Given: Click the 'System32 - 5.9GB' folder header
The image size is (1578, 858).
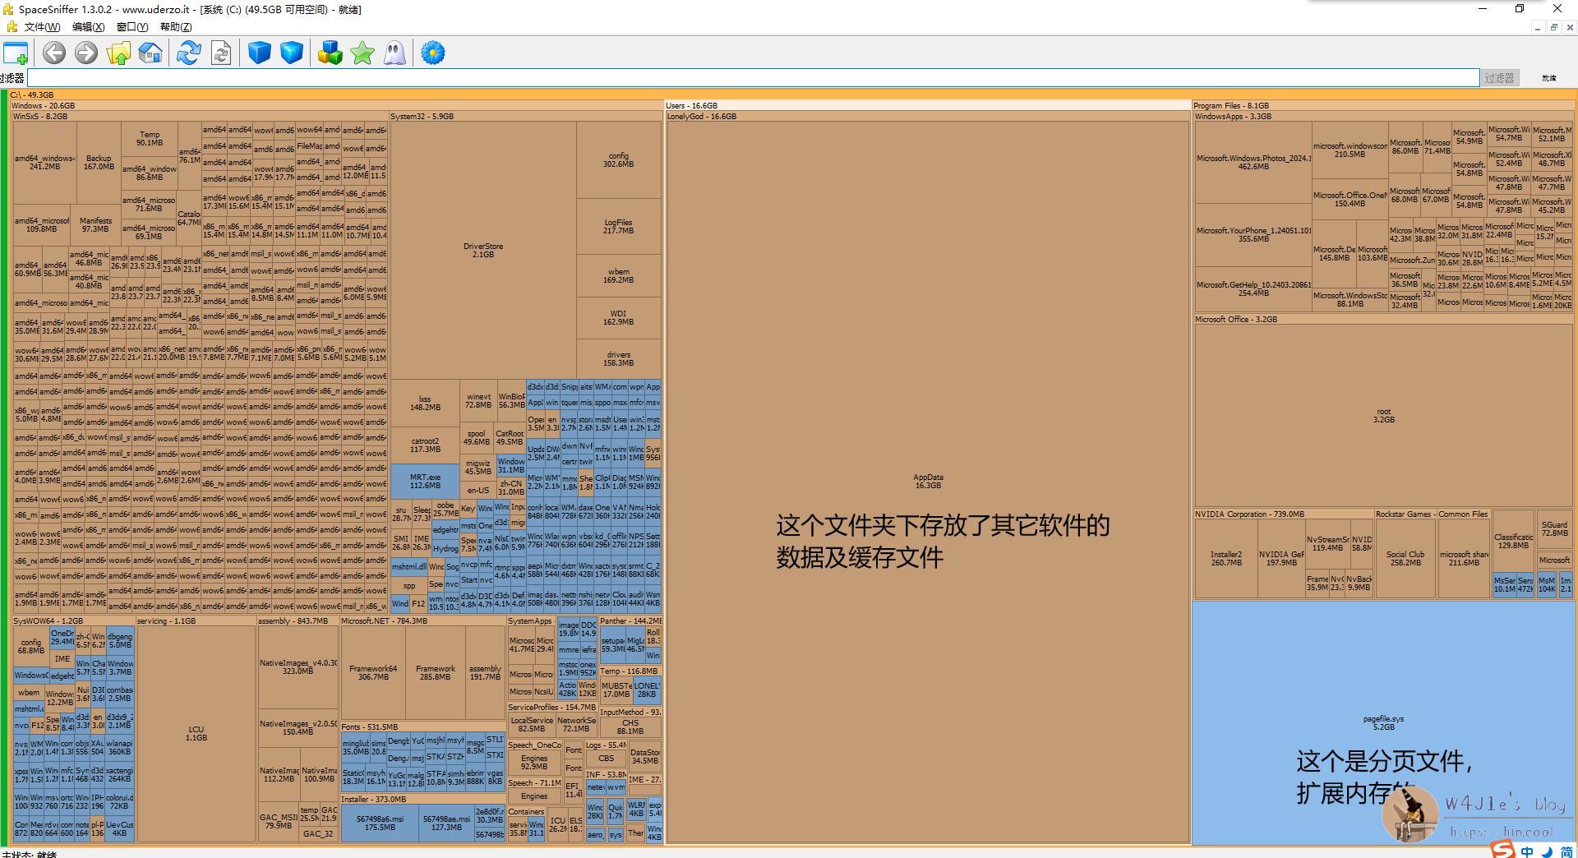Looking at the screenshot, I should point(526,117).
